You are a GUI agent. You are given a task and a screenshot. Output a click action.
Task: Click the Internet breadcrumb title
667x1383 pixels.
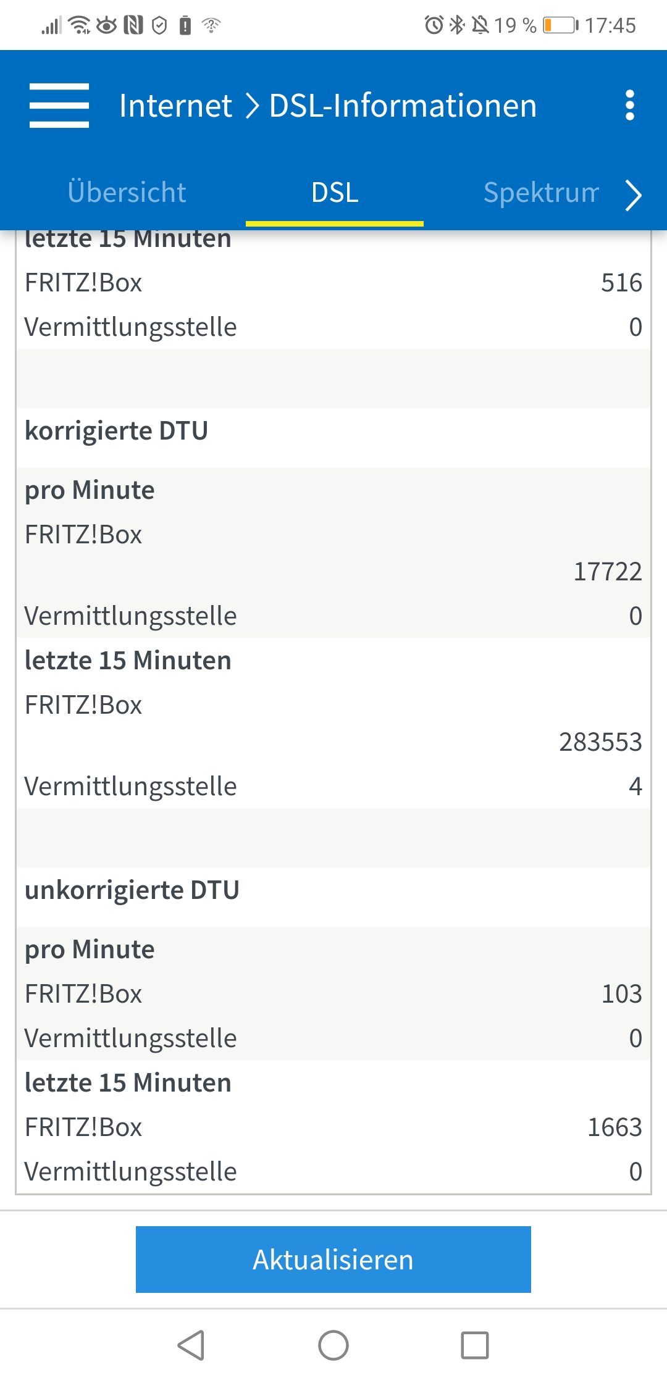pyautogui.click(x=175, y=106)
